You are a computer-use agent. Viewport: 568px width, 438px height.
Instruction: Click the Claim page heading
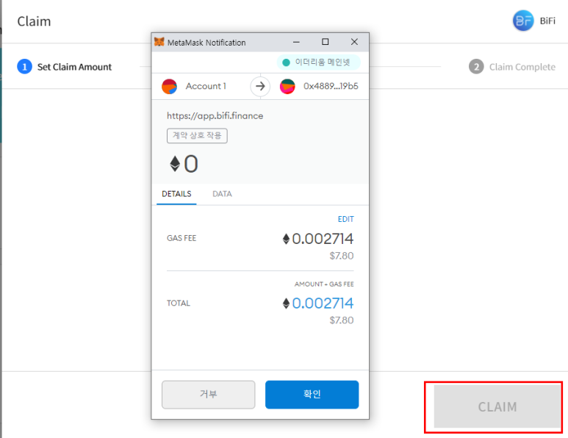tap(34, 21)
